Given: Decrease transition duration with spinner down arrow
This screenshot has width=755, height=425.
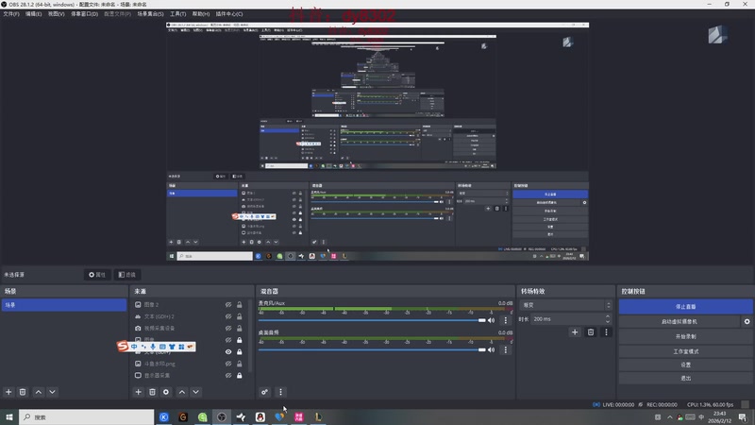Looking at the screenshot, I should click(608, 321).
